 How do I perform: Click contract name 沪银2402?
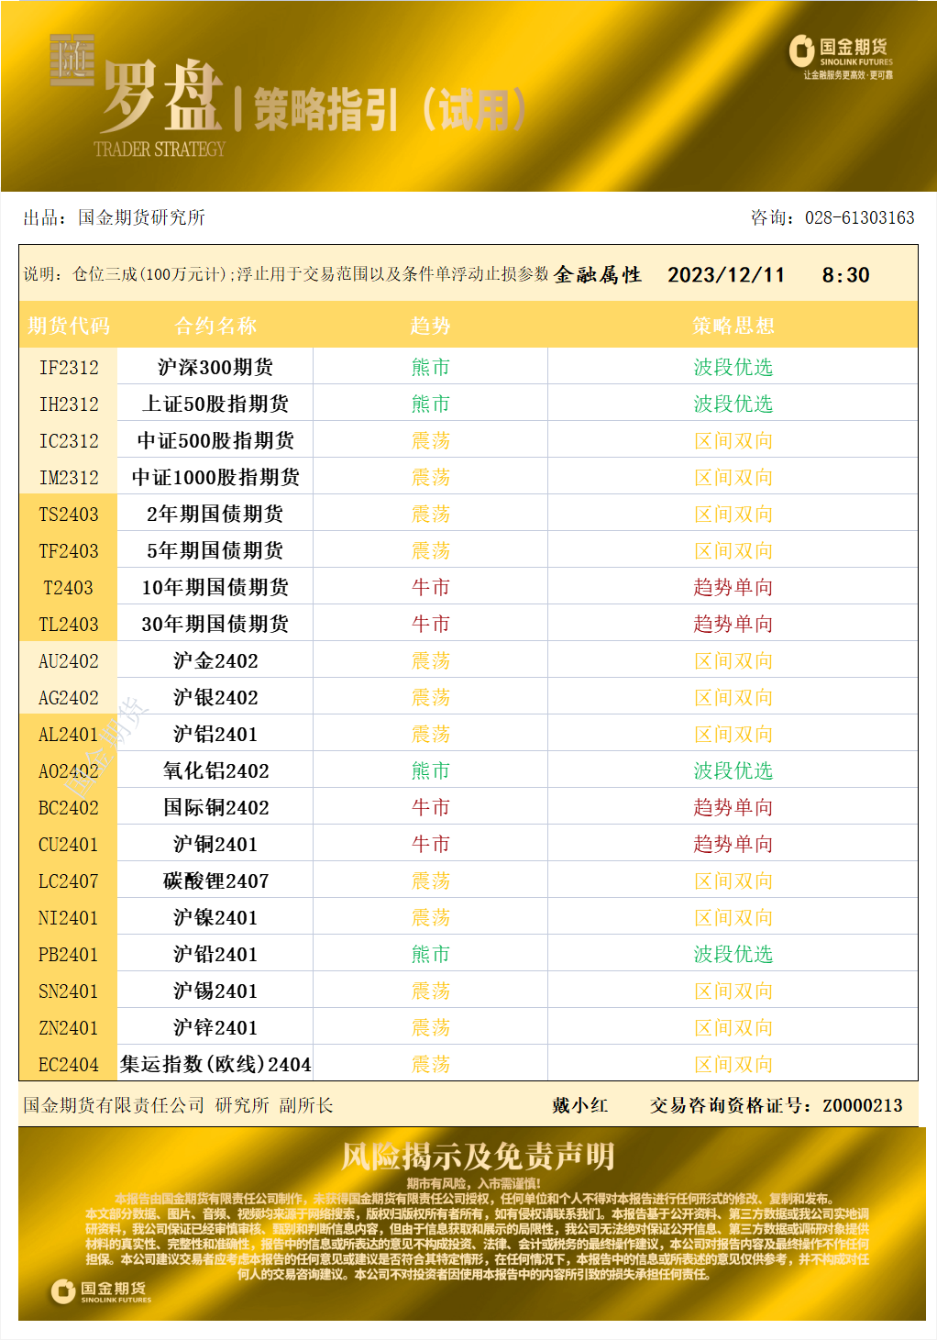click(215, 697)
